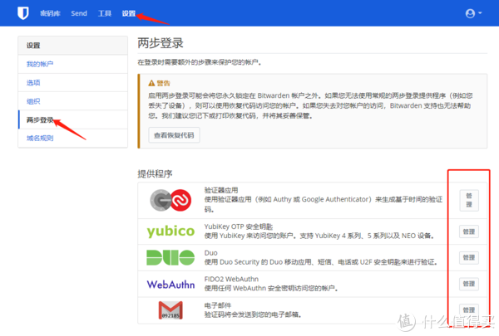The height and width of the screenshot is (336, 499).
Task: Manage the 电子邮件 provider
Action: (469, 310)
